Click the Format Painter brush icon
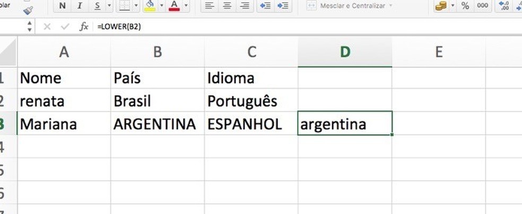This screenshot has width=522, height=214. [28, 7]
